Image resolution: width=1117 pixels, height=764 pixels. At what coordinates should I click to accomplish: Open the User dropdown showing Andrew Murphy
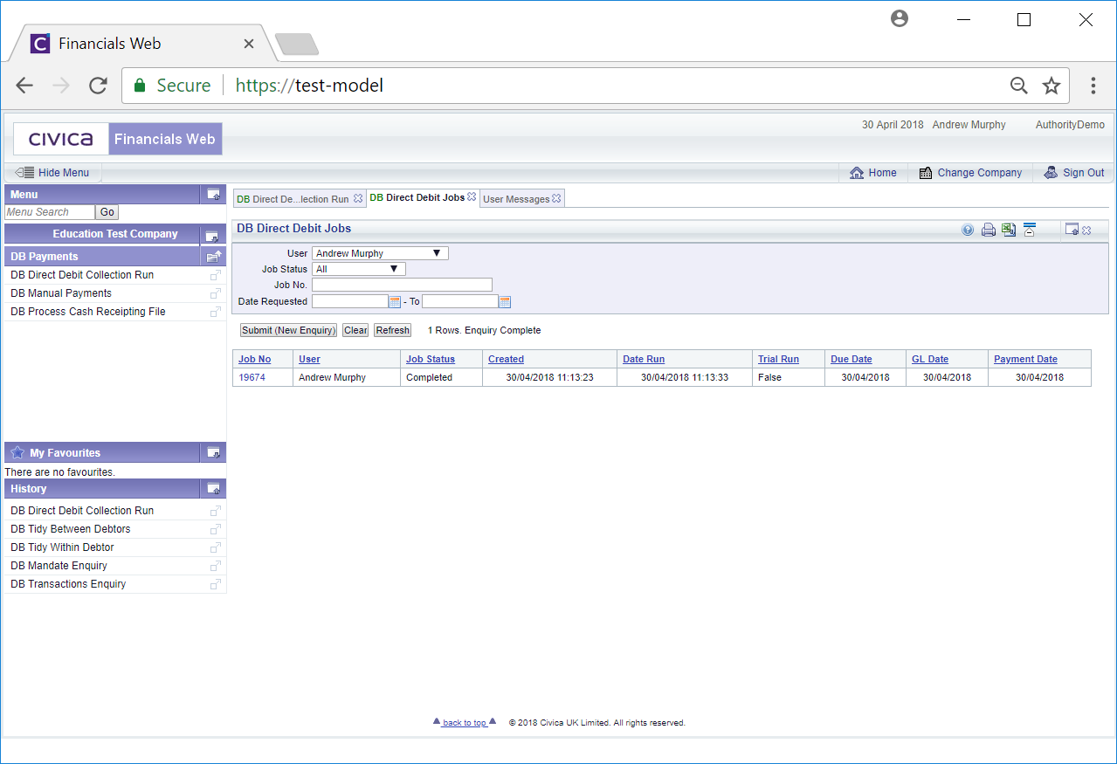point(380,253)
